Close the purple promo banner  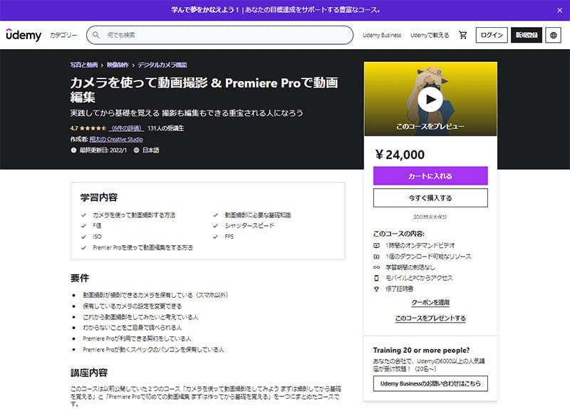click(x=560, y=10)
